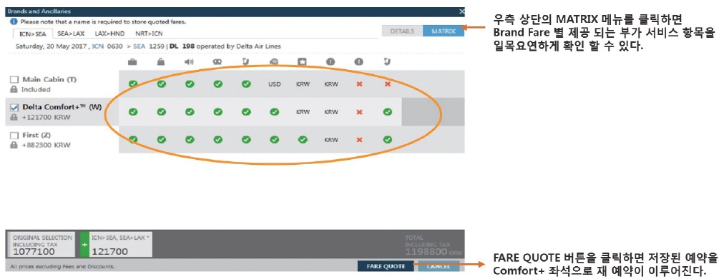This screenshot has width=724, height=279.
Task: Check the First (Z) fare checkbox
Action: tap(14, 136)
